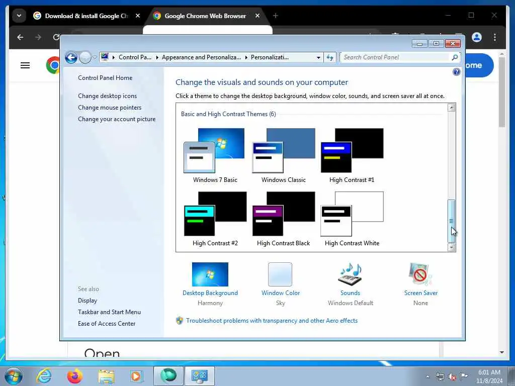The height and width of the screenshot is (386, 515).
Task: Select the High Contrast Black theme
Action: (284, 219)
